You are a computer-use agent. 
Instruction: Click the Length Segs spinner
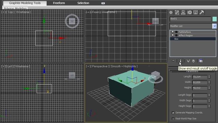[209, 95]
